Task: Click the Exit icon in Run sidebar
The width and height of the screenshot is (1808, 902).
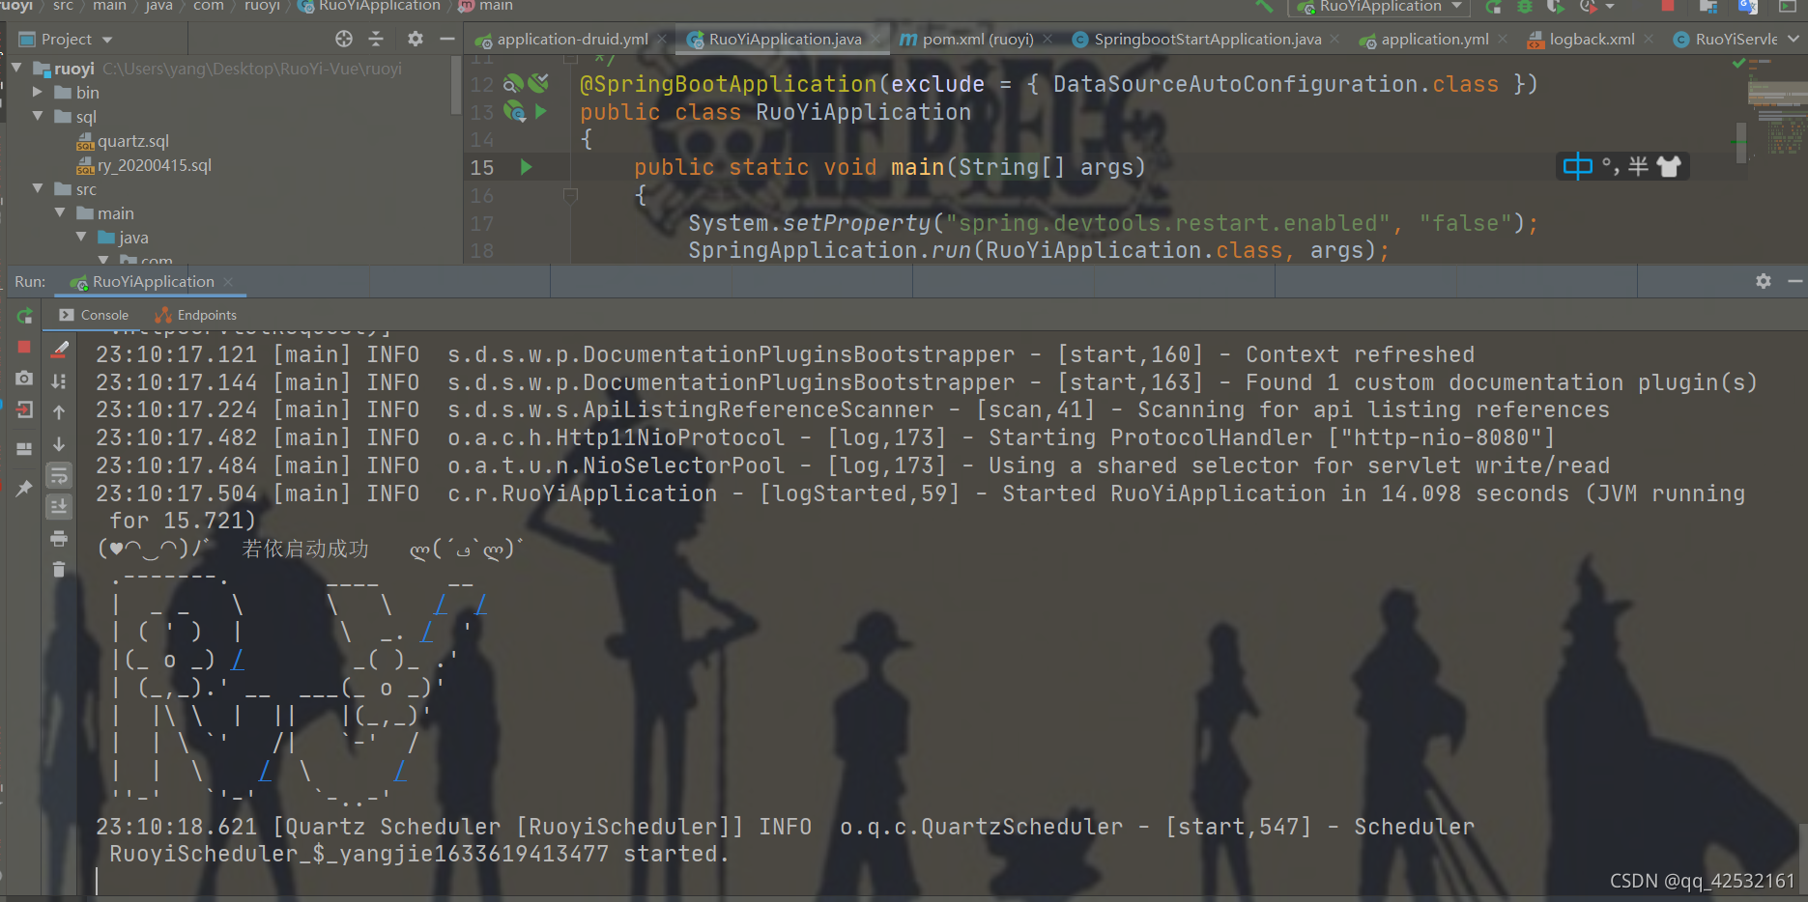Action: pos(25,409)
